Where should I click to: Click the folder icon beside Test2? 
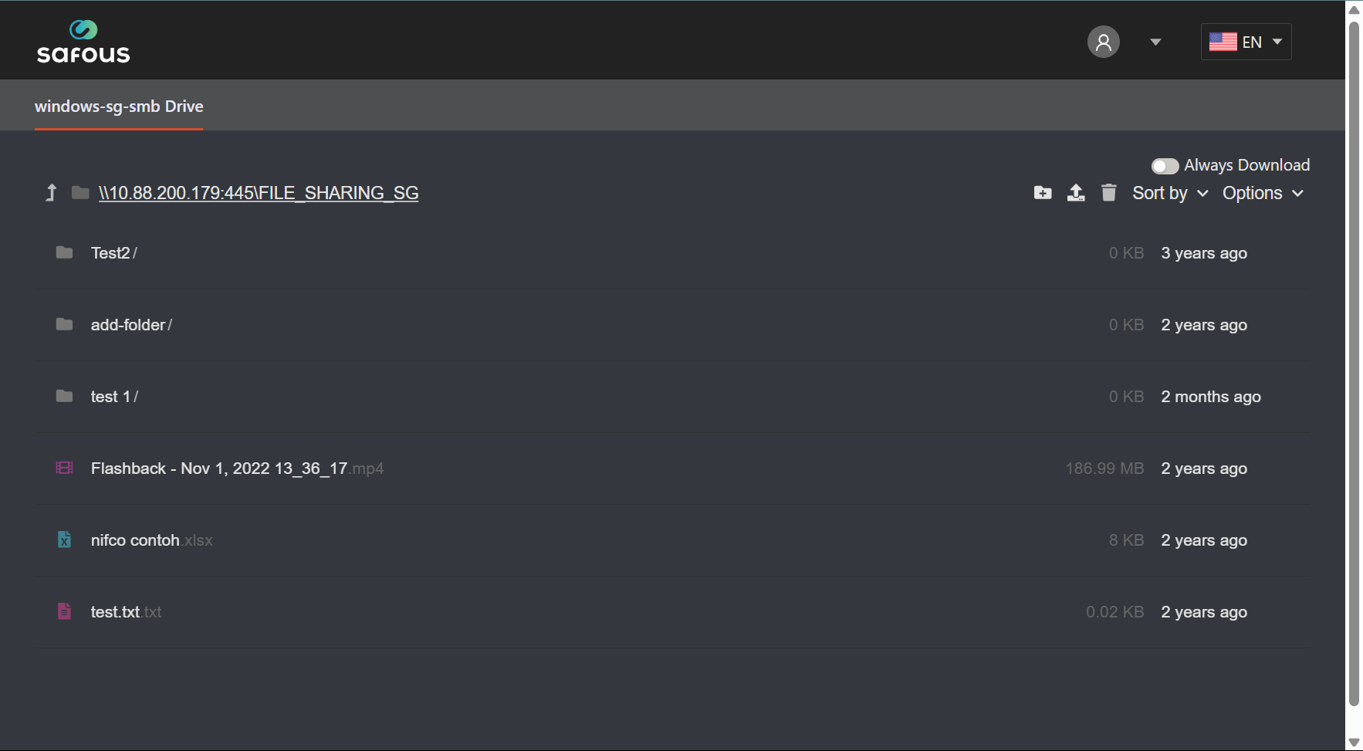[64, 252]
